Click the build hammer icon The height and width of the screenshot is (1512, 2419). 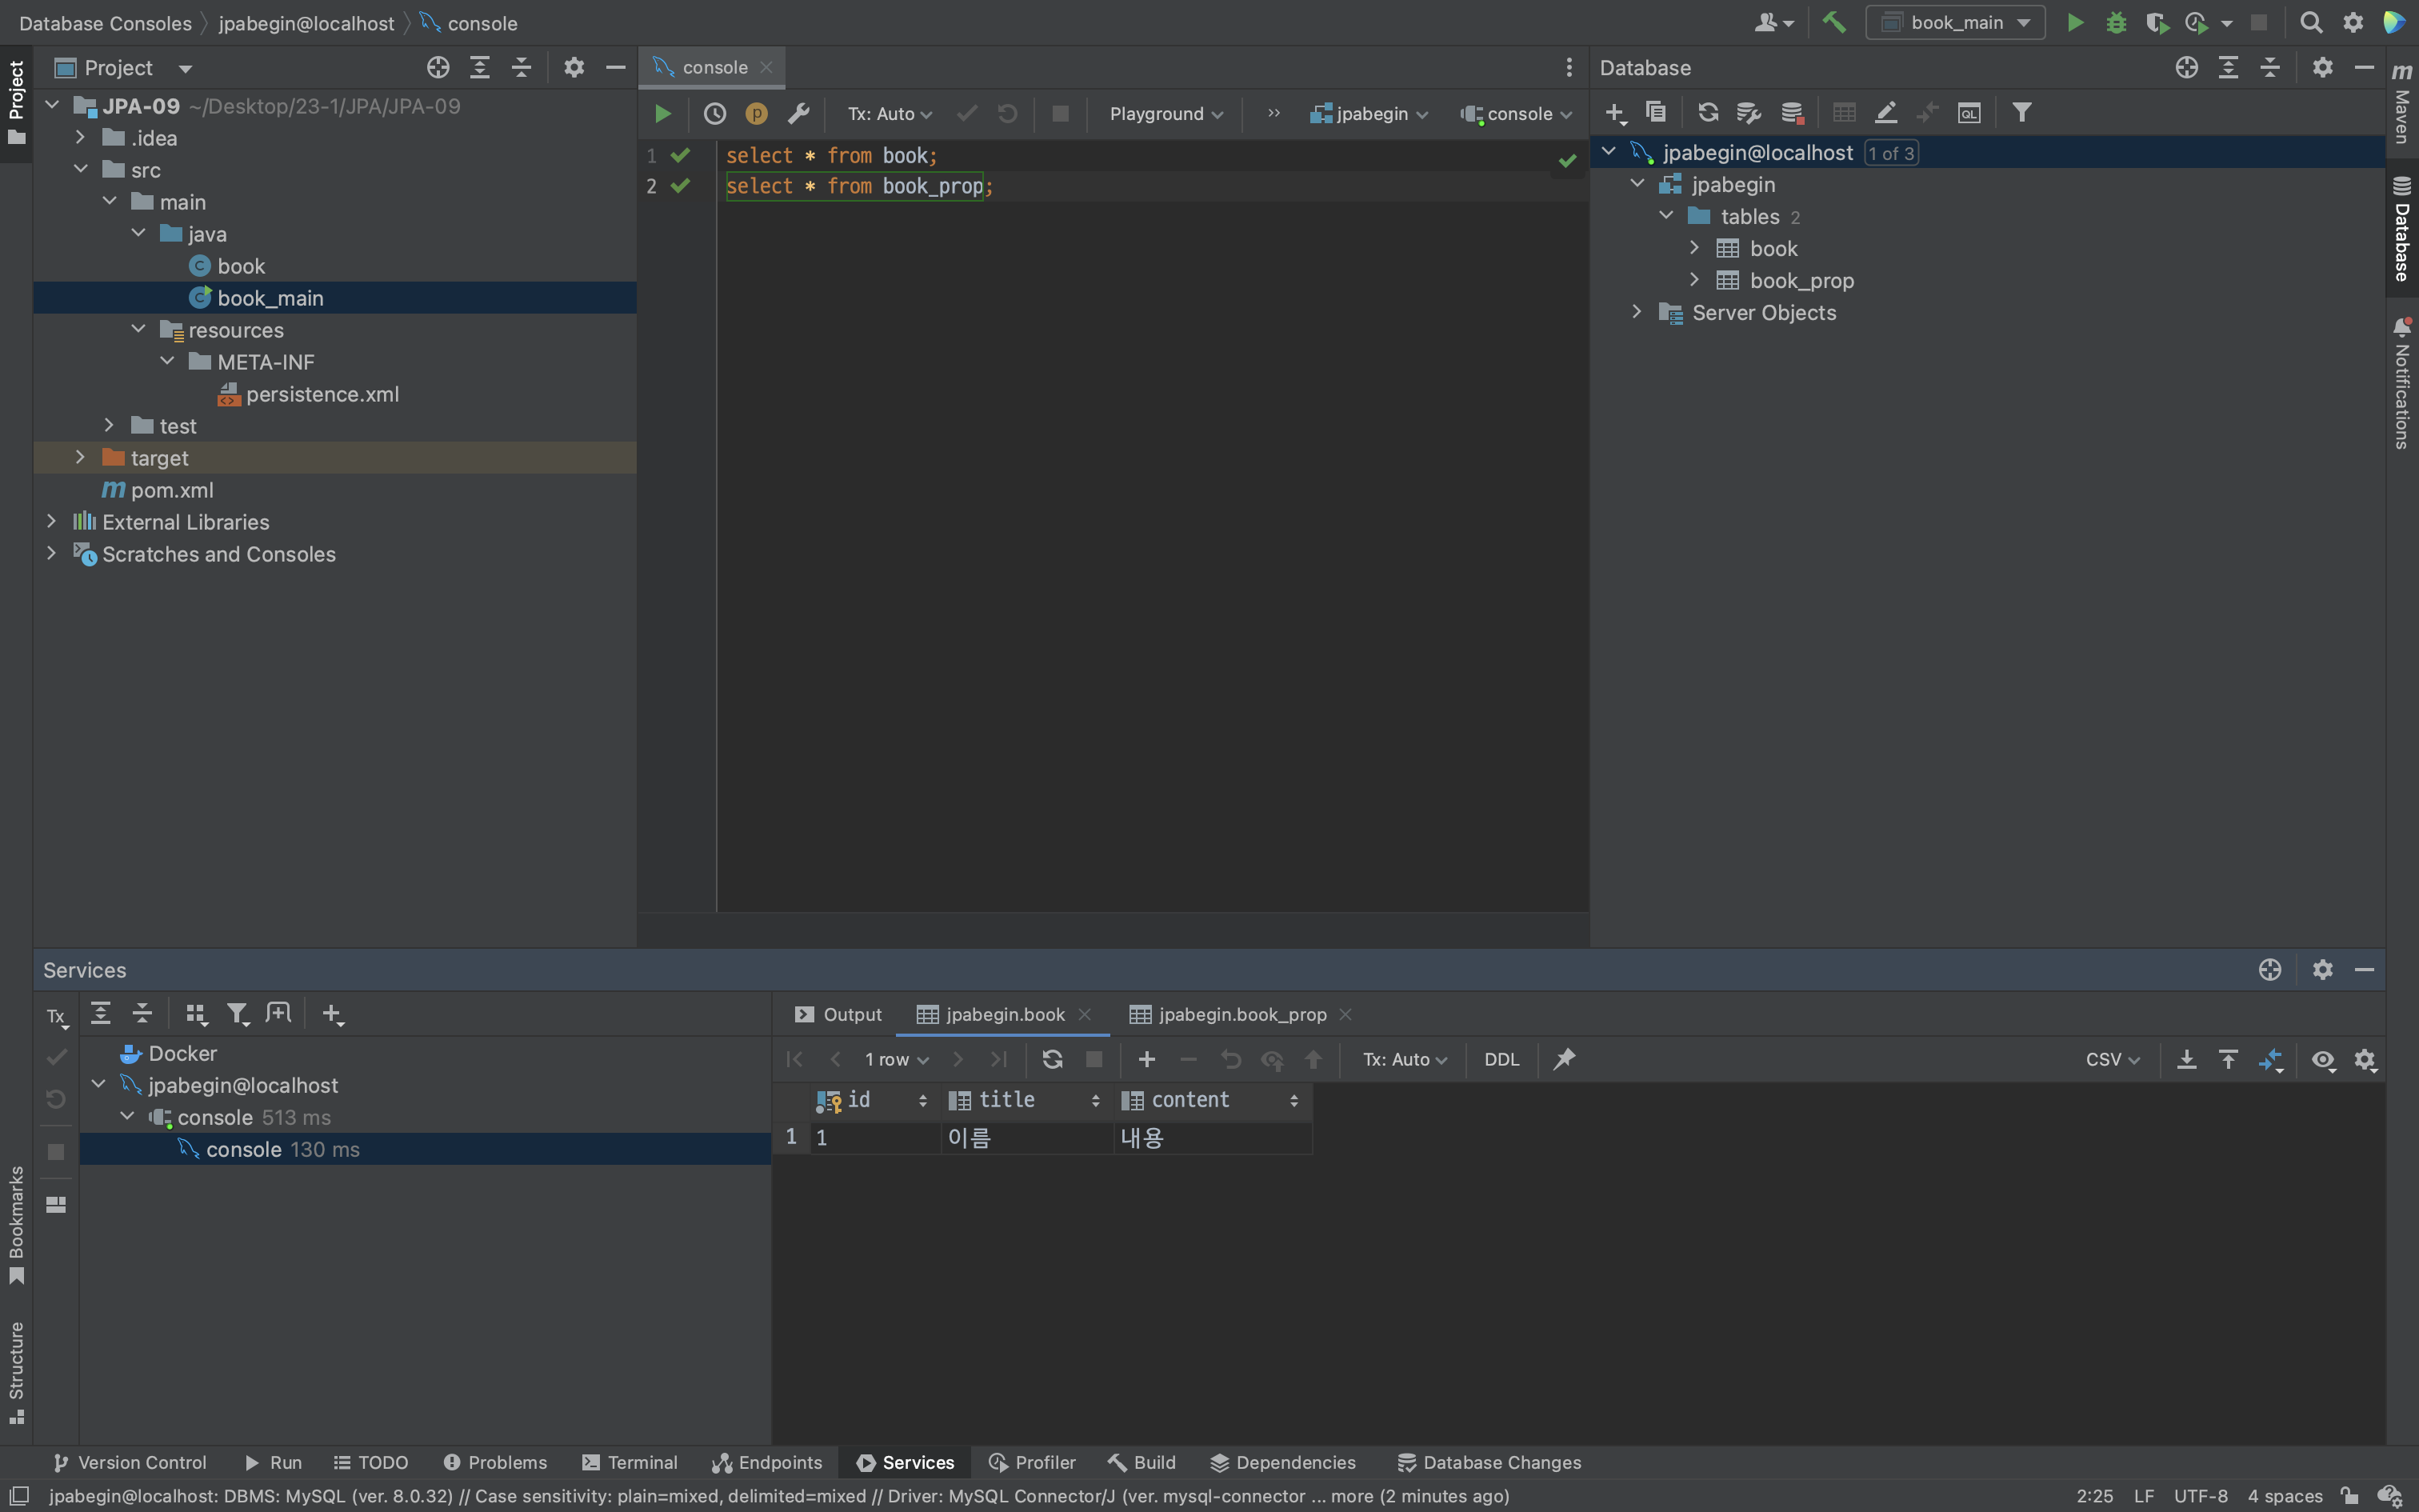[1833, 22]
